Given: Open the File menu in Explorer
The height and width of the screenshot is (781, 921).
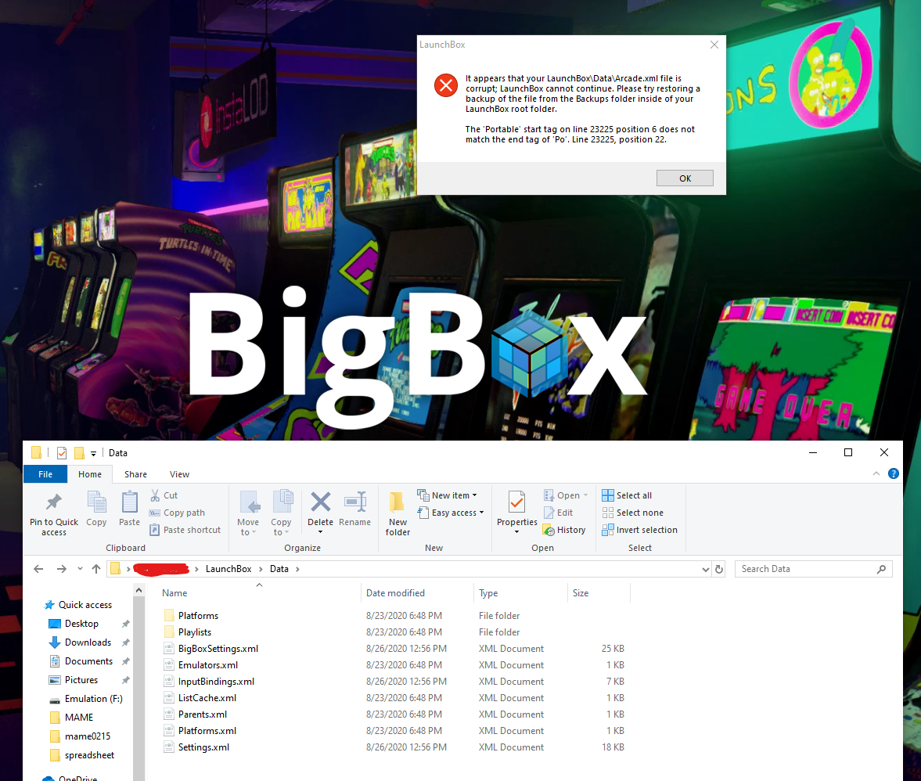Looking at the screenshot, I should click(45, 474).
